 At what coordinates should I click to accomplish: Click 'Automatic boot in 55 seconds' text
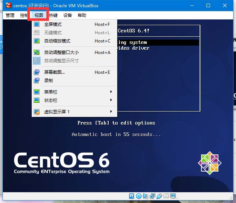coord(116,134)
